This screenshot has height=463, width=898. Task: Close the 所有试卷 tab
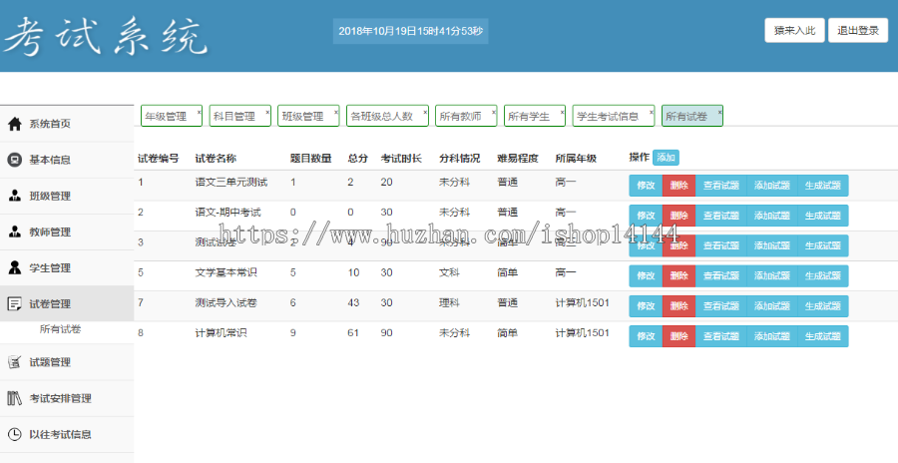[x=719, y=111]
